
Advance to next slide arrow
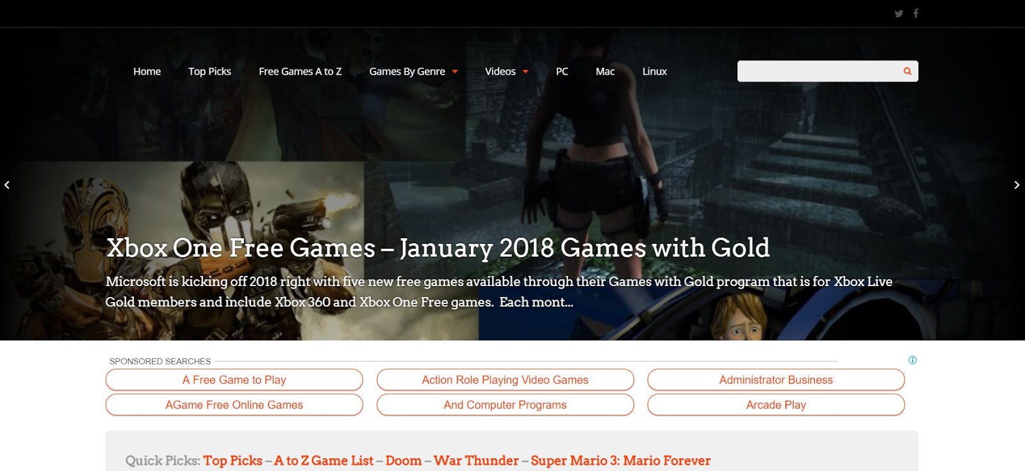click(1017, 185)
